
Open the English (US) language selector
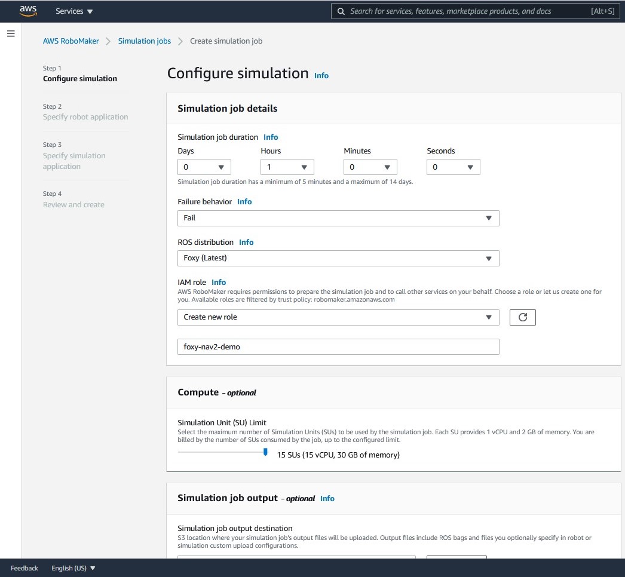[x=73, y=568]
